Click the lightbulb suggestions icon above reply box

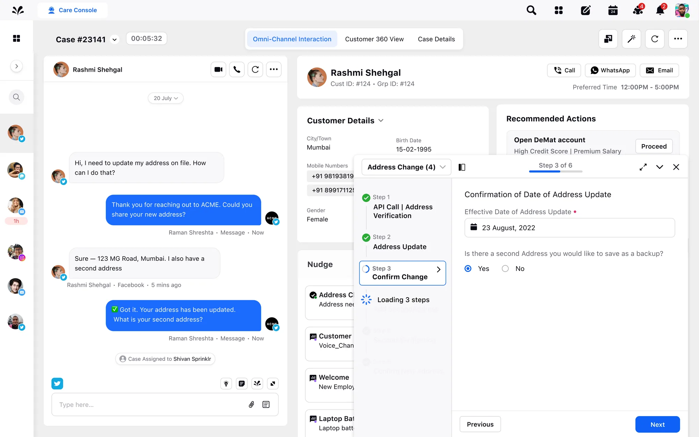coord(226,384)
